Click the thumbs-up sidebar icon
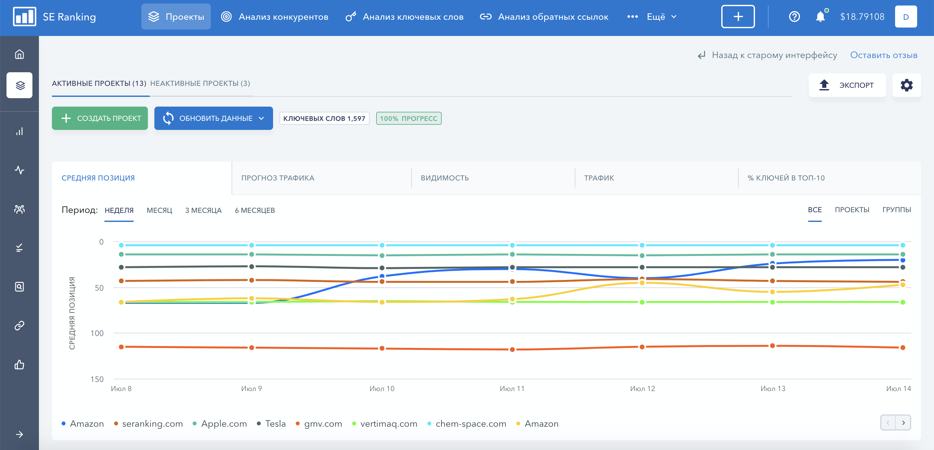 pyautogui.click(x=19, y=364)
